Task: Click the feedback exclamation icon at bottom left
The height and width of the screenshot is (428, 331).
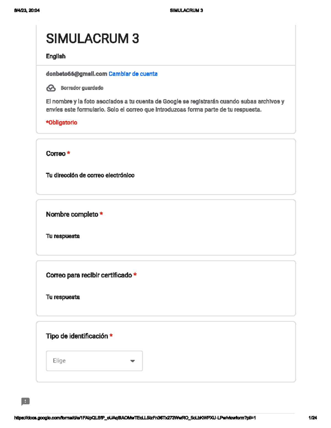Action: 25,401
